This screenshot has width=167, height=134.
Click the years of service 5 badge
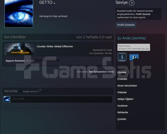click(122, 57)
